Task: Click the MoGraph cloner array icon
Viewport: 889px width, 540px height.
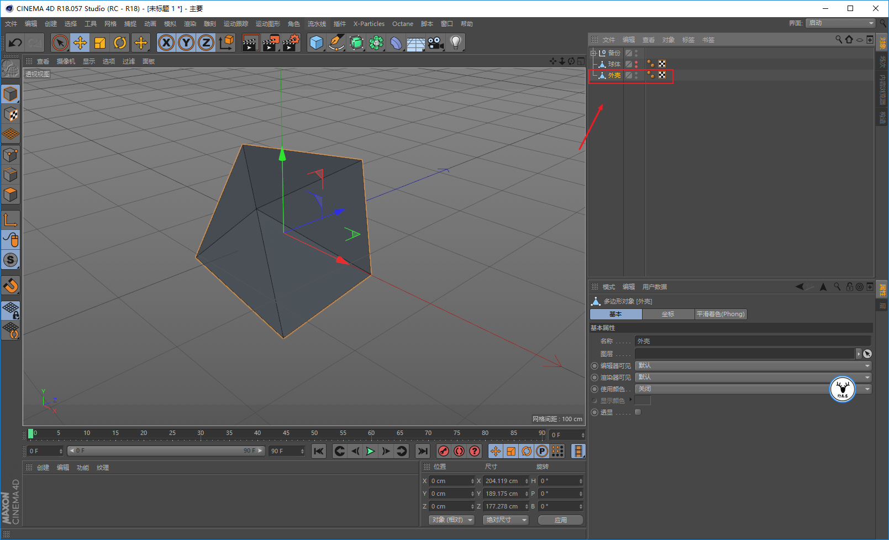Action: pyautogui.click(x=376, y=43)
